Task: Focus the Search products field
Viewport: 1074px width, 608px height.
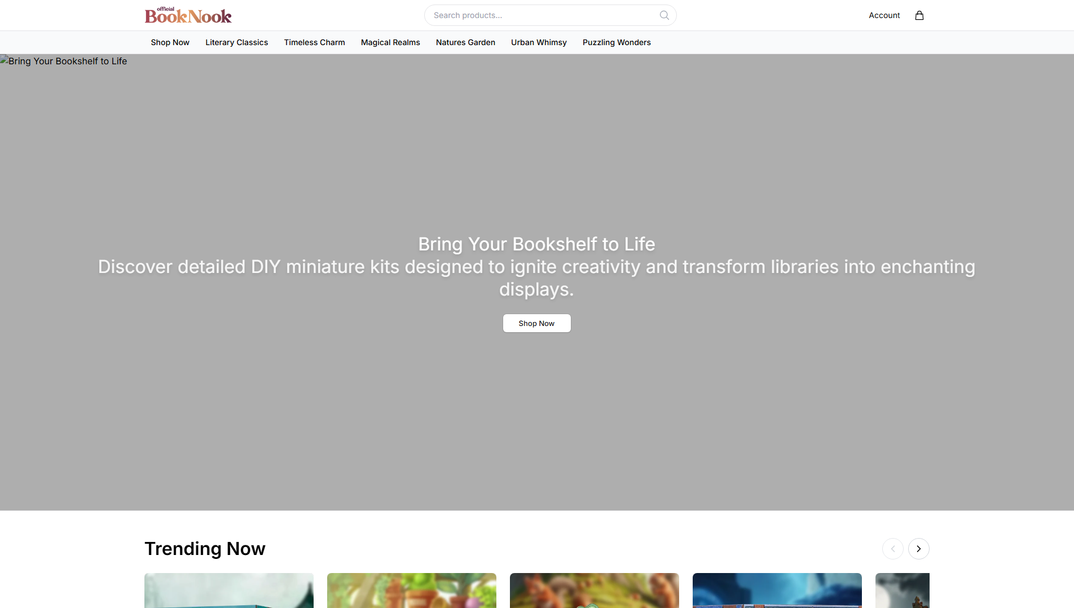Action: [550, 15]
